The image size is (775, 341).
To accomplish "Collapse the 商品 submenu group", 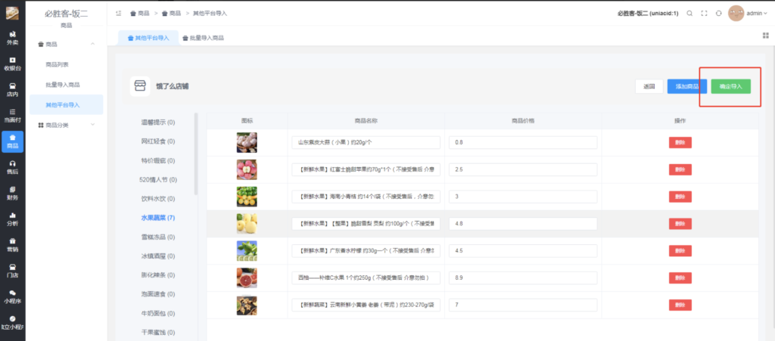I will tap(92, 44).
